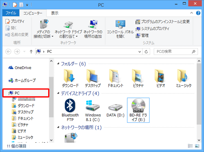Collapse the ribbon with chevron
204x152 pixels.
coord(191,13)
